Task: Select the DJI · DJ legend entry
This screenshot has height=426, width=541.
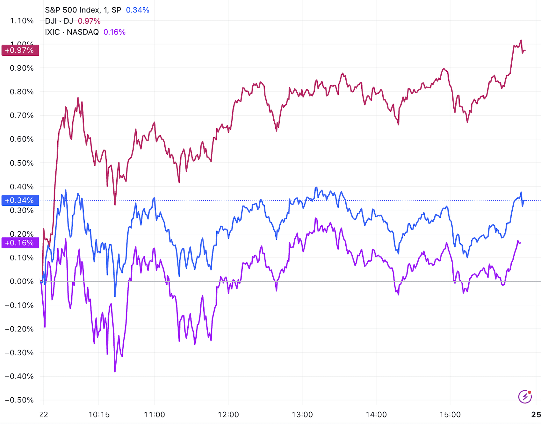Action: coord(59,21)
